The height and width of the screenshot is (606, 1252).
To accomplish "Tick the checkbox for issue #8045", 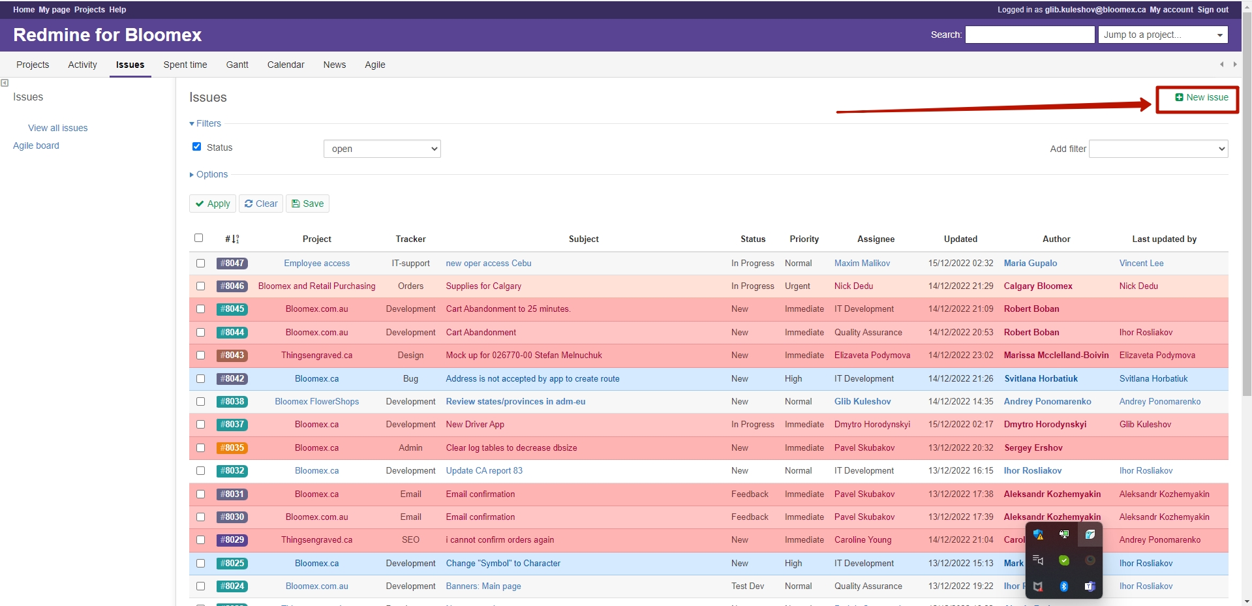I will coord(201,309).
